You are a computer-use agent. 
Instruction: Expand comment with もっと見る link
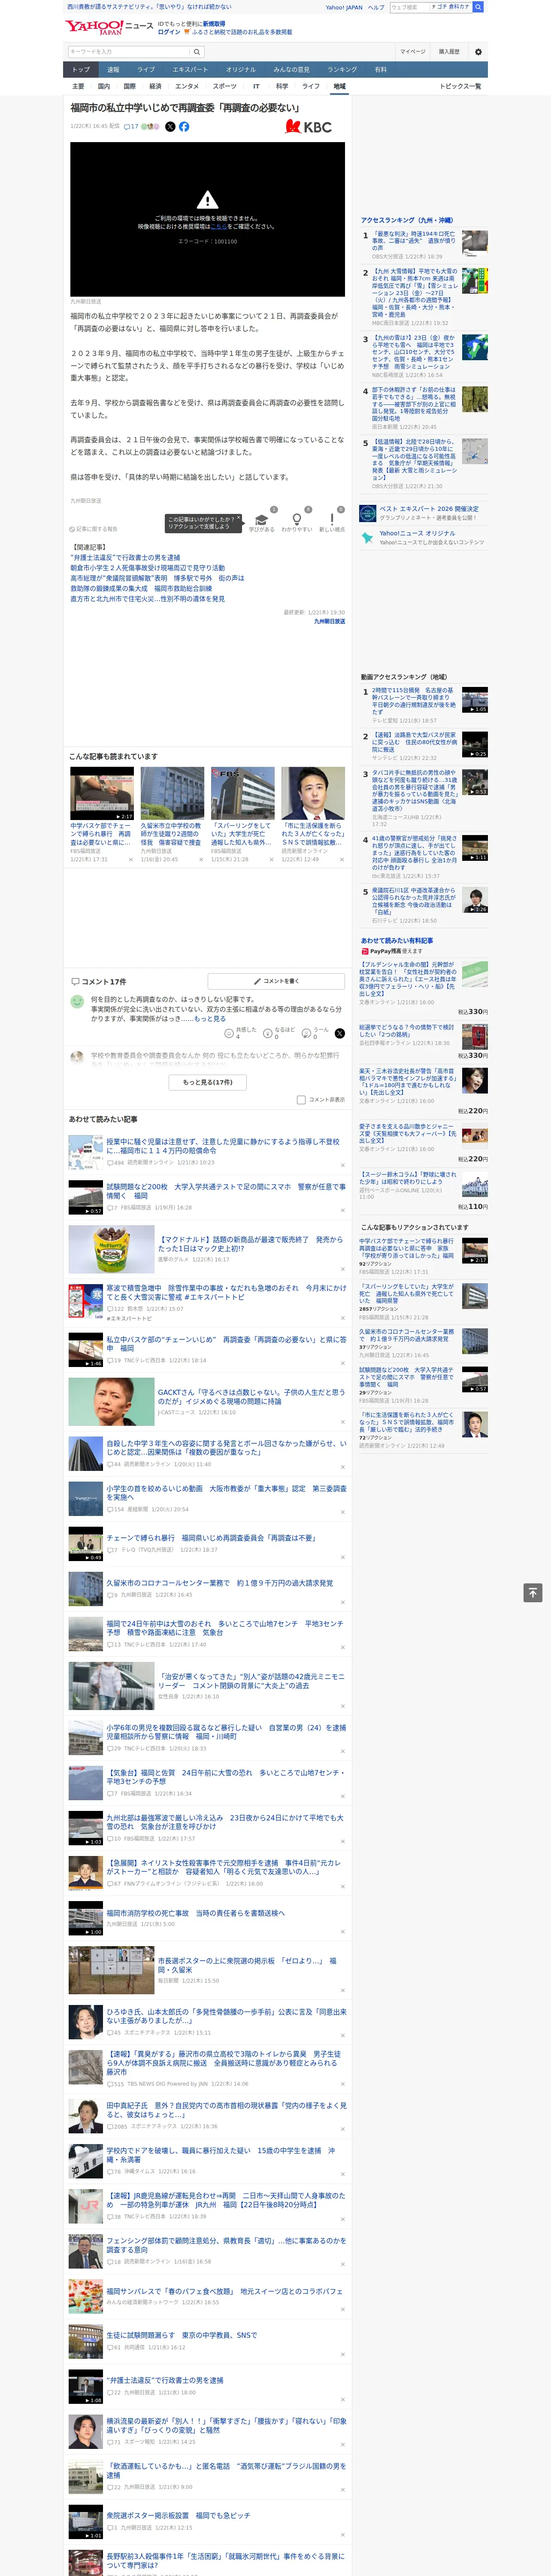point(209,1019)
